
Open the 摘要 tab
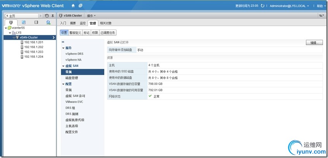point(73,23)
